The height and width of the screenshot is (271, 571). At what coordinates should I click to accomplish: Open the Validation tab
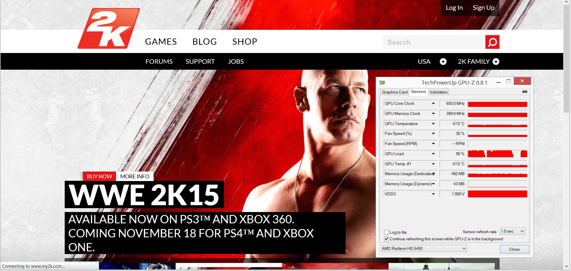438,92
